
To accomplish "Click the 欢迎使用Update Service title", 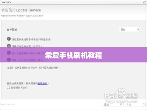I will click(21, 10).
